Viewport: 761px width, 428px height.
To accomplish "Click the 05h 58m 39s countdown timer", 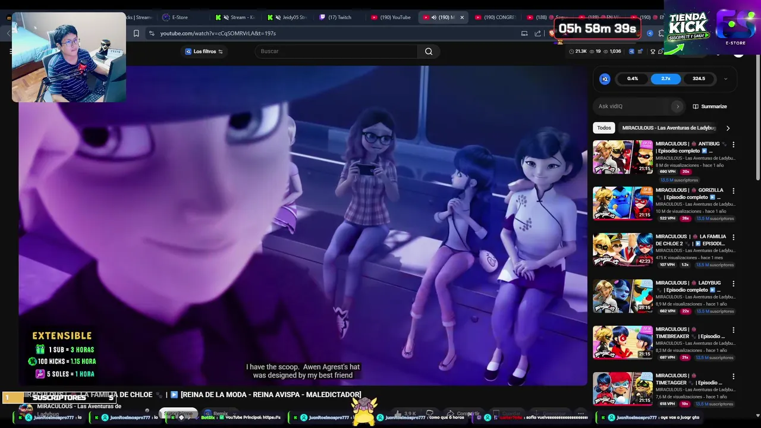I will (x=597, y=29).
